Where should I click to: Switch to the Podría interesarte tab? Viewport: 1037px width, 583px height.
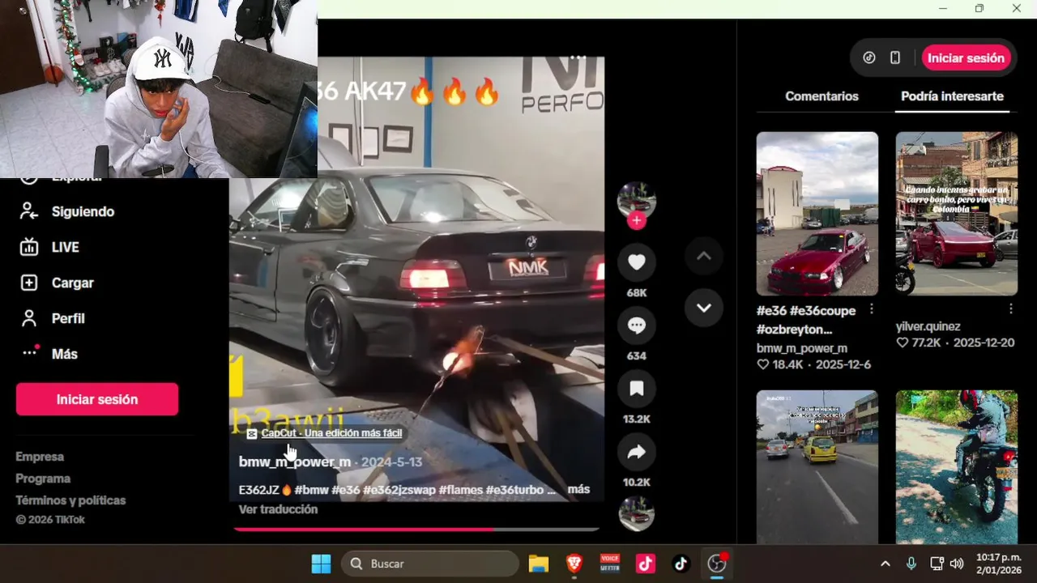[x=952, y=96]
